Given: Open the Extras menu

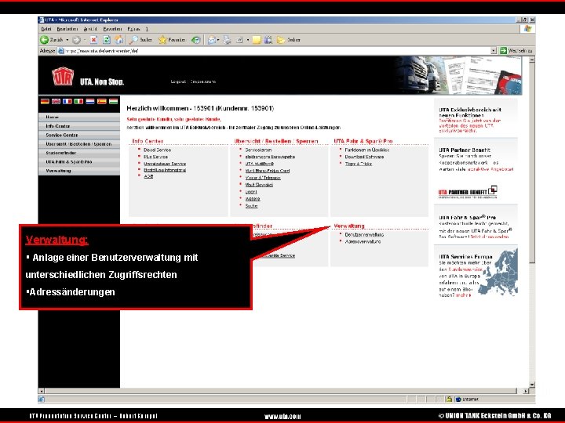Looking at the screenshot, I should pos(133,29).
